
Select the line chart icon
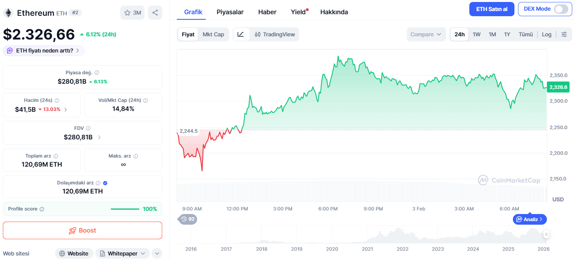(x=241, y=34)
